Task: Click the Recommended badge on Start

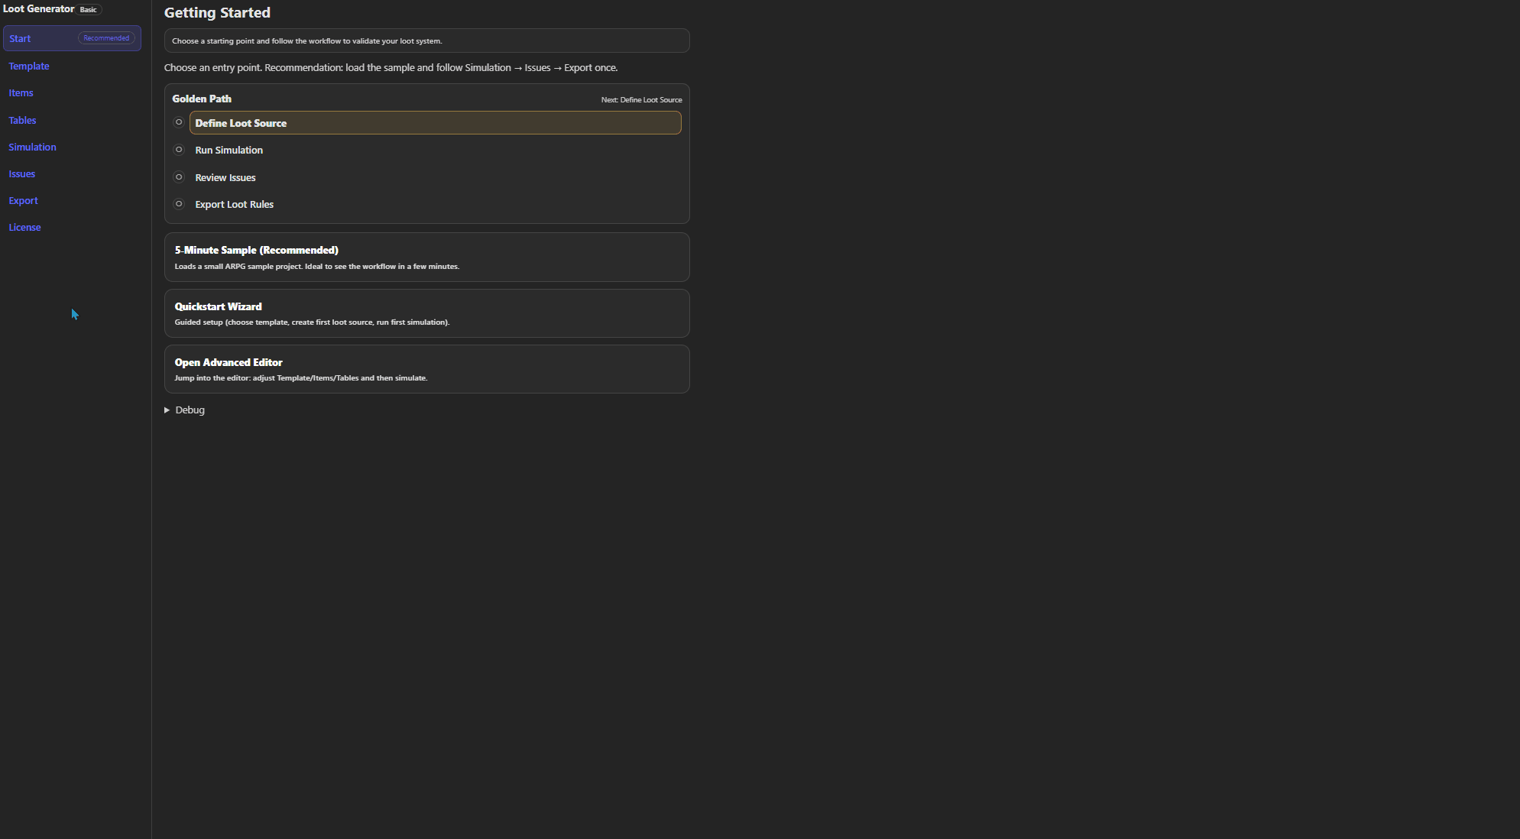Action: 106,38
